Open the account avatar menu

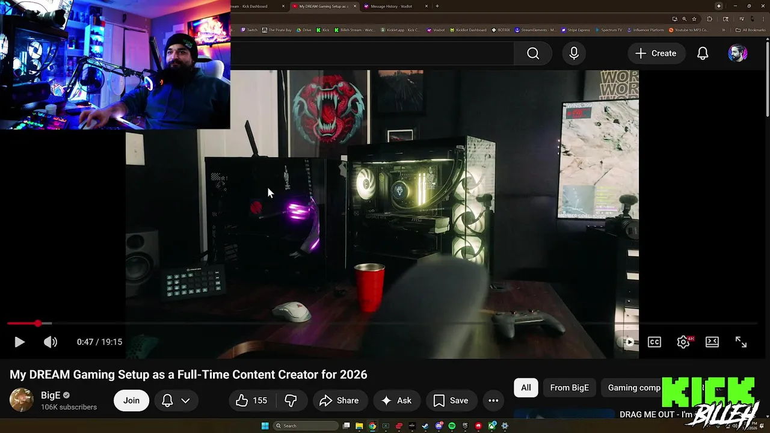738,54
